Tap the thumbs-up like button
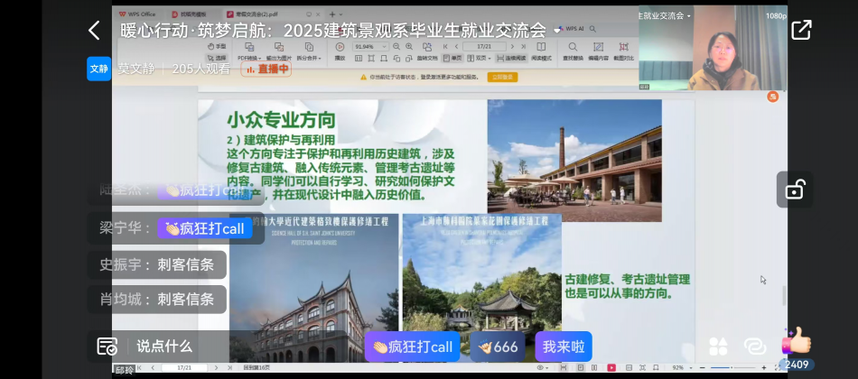Image resolution: width=858 pixels, height=379 pixels. [x=796, y=343]
